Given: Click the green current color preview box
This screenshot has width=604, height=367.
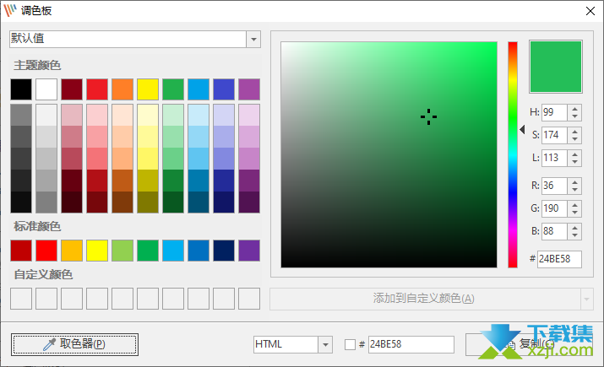Looking at the screenshot, I should (x=556, y=67).
